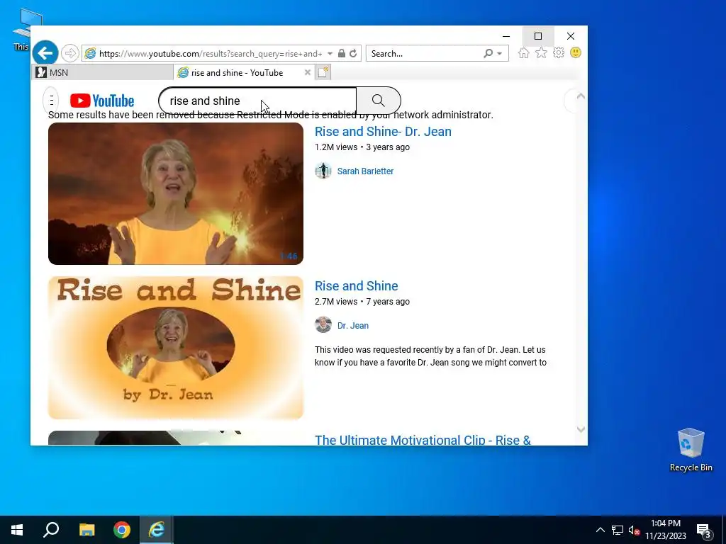
Task: Click the YouTube logo
Action: [102, 101]
